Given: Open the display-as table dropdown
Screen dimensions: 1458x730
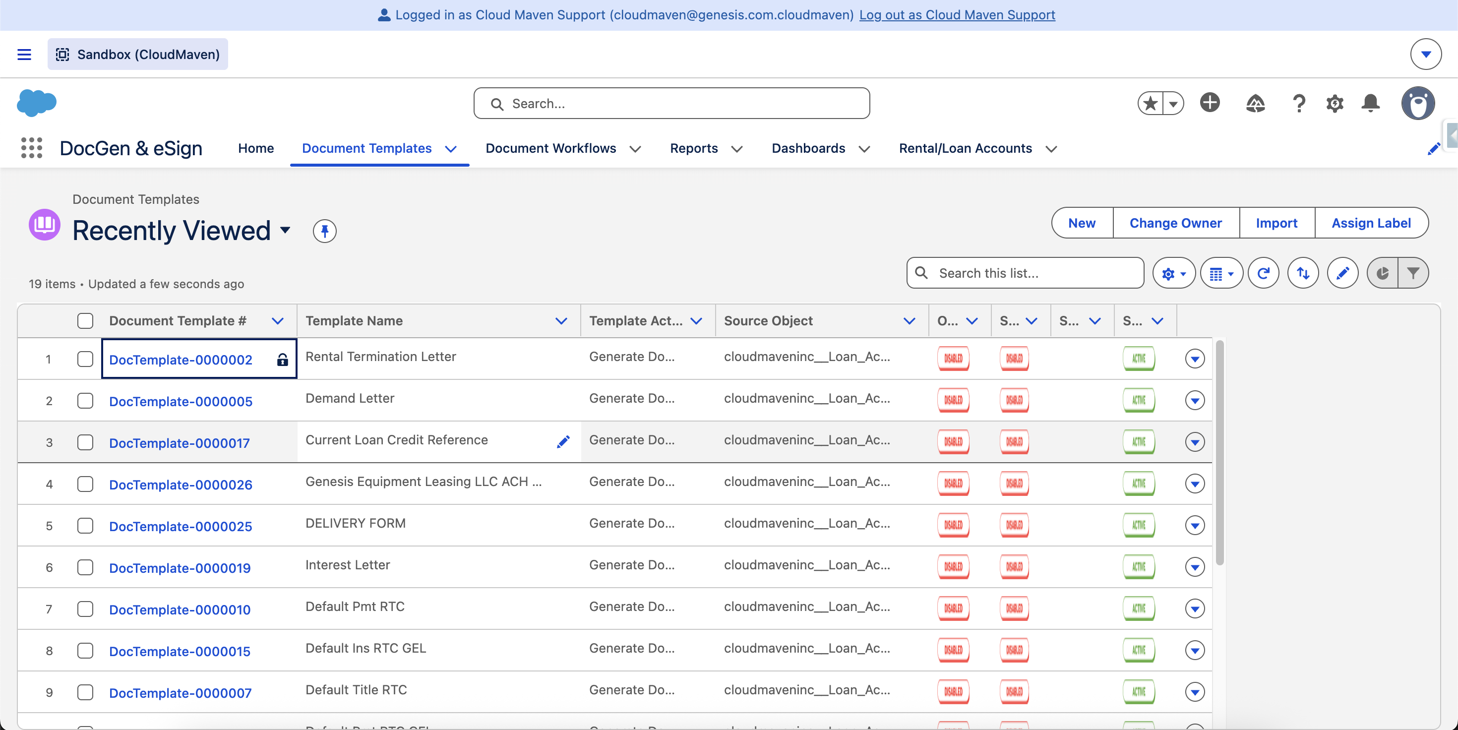Looking at the screenshot, I should click(1221, 273).
